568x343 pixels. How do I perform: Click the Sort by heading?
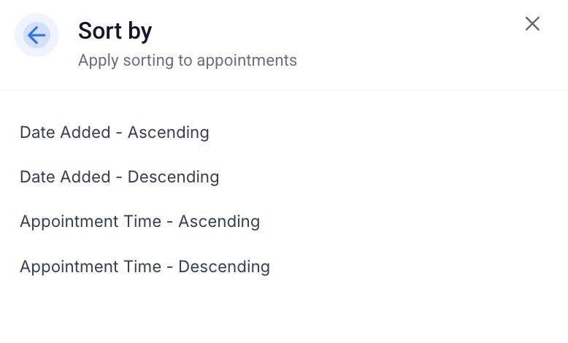[x=115, y=31]
